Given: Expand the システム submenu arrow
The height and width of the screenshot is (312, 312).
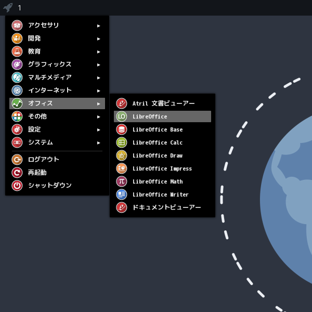Looking at the screenshot, I should pyautogui.click(x=98, y=143).
